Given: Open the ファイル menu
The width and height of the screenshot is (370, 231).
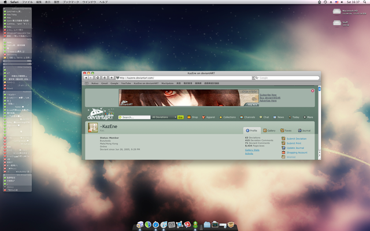Looking at the screenshot, I should (x=27, y=2).
